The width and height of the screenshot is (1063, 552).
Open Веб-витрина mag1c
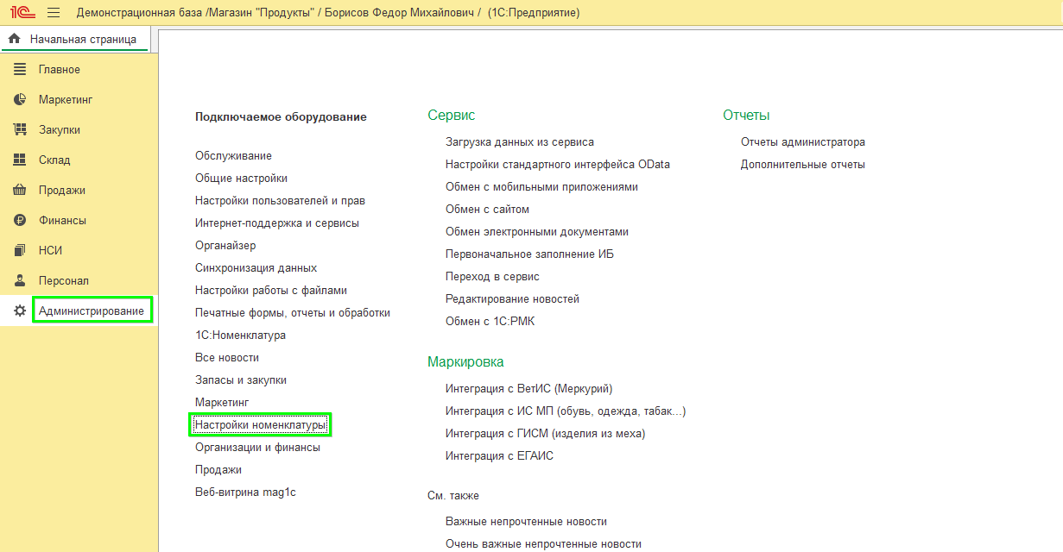(245, 492)
